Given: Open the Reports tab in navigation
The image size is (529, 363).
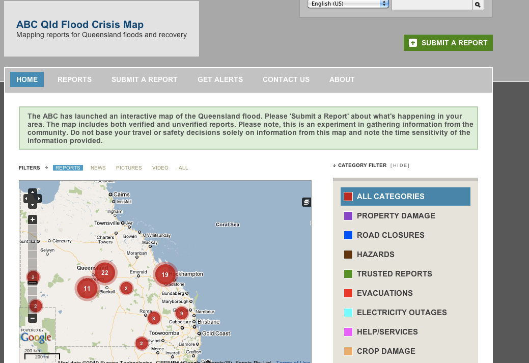Looking at the screenshot, I should (74, 79).
